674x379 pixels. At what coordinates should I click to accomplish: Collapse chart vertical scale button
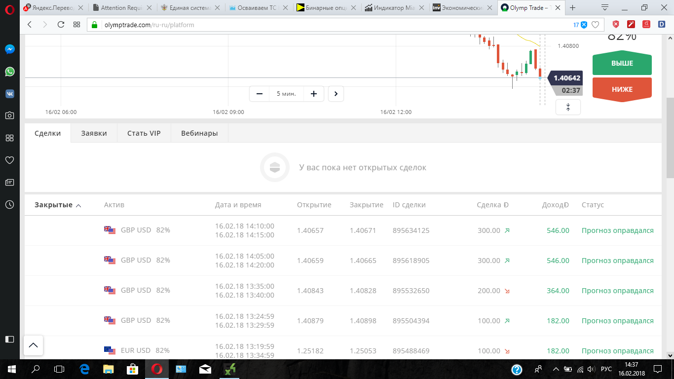(x=568, y=107)
